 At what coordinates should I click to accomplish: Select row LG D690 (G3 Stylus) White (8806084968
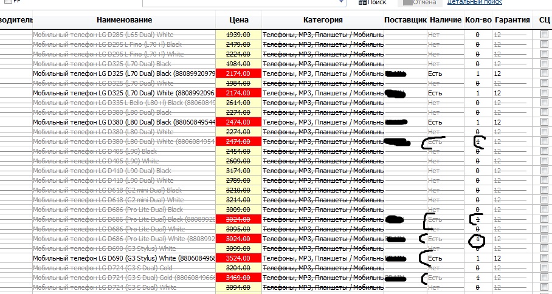point(276,258)
